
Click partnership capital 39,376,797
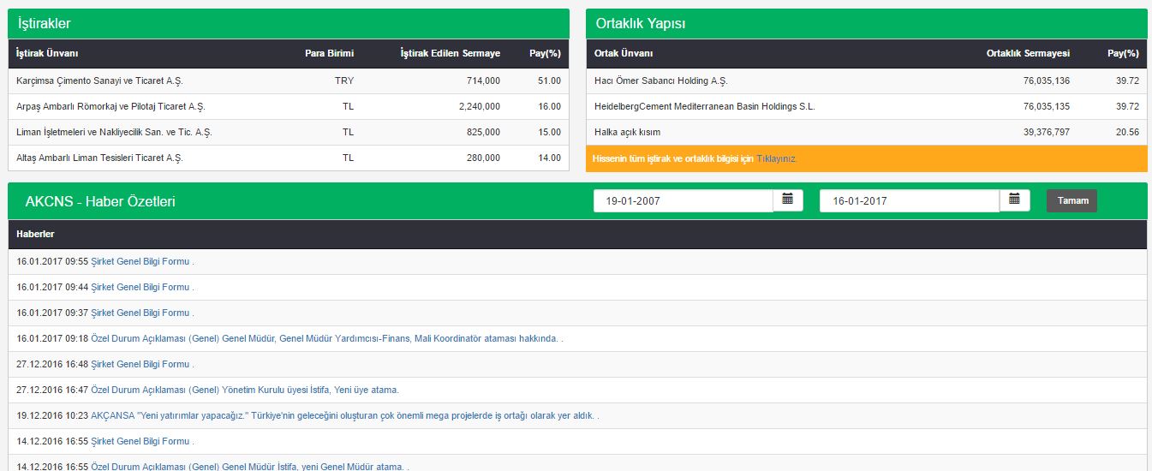coord(1046,132)
